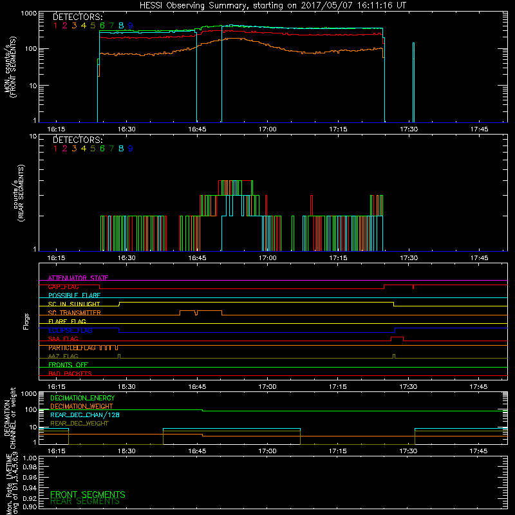Click the DETECTORS: label in the front segments panel
Screen dimensions: 515x515
tap(77, 17)
